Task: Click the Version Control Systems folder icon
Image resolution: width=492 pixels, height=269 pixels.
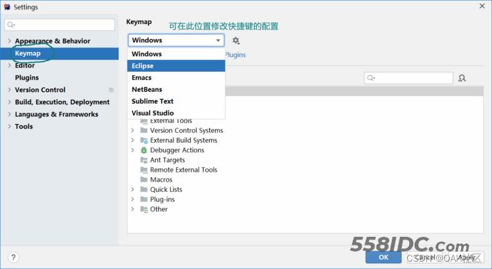Action: (144, 130)
